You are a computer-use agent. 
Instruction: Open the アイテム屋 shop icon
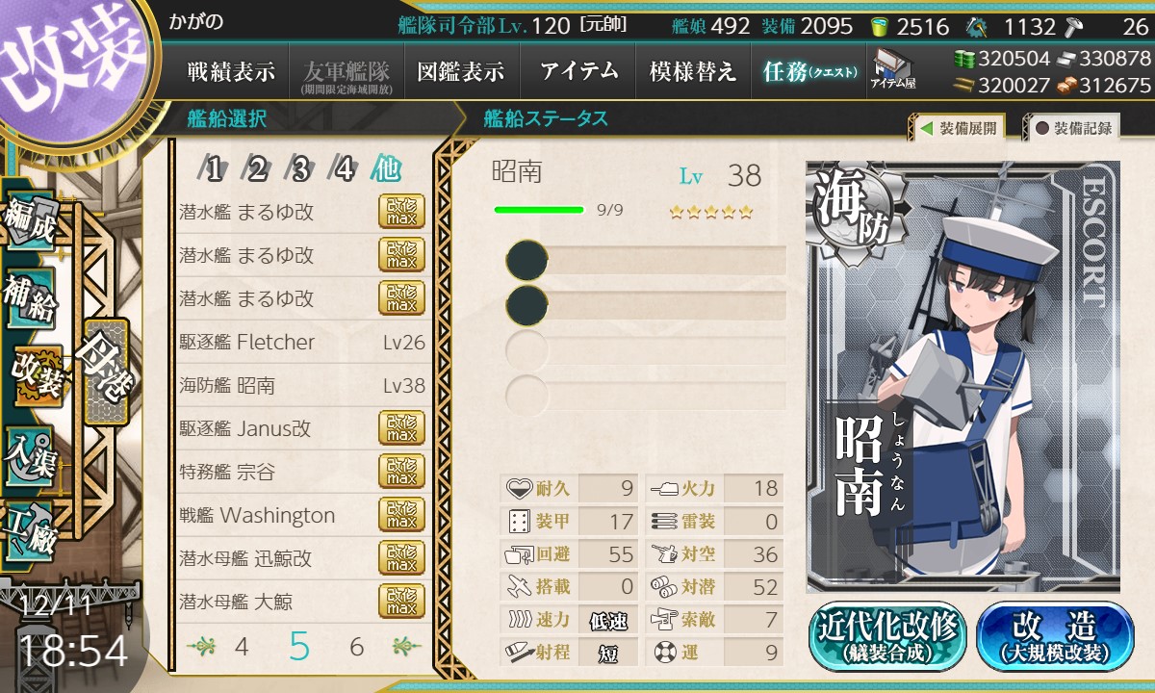click(893, 69)
